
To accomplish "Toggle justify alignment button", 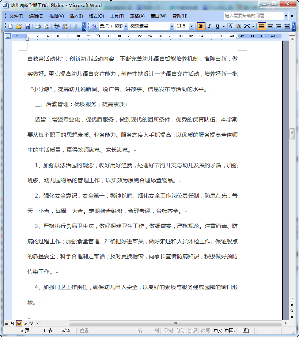I will (262, 26).
